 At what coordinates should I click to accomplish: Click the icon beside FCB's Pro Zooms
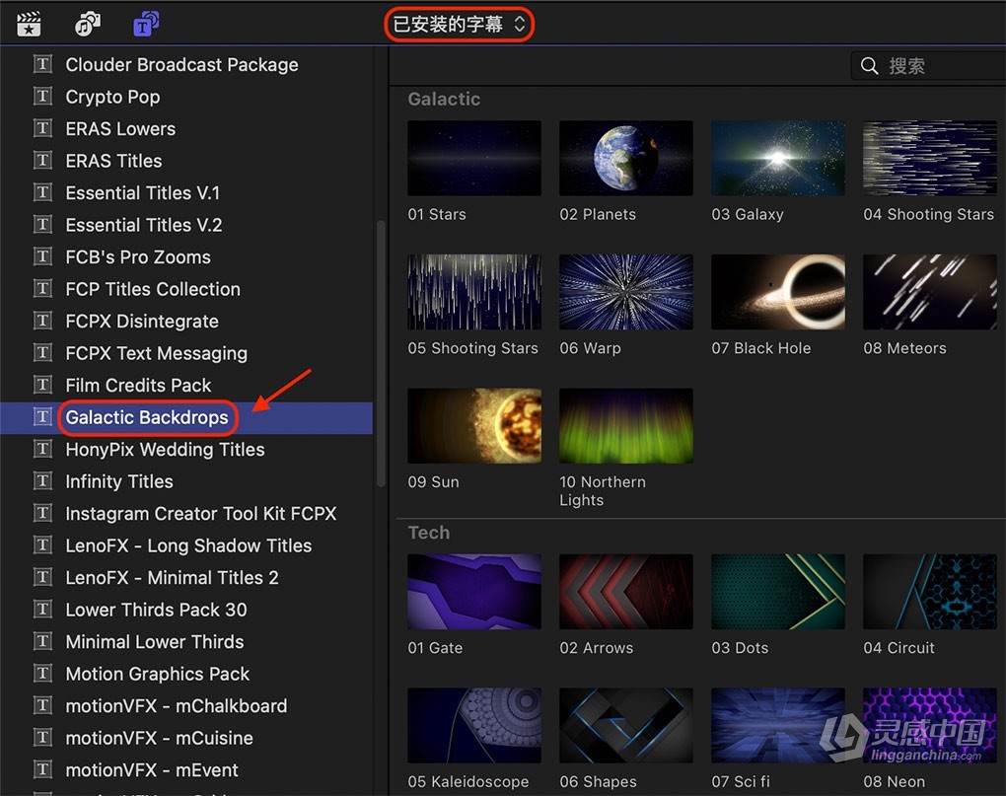pyautogui.click(x=42, y=256)
